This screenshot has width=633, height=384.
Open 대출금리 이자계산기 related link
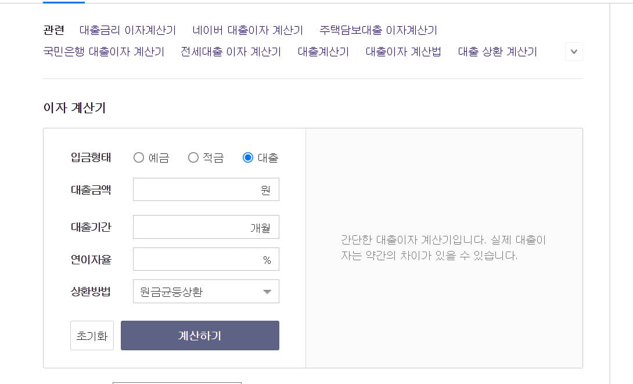tap(128, 30)
